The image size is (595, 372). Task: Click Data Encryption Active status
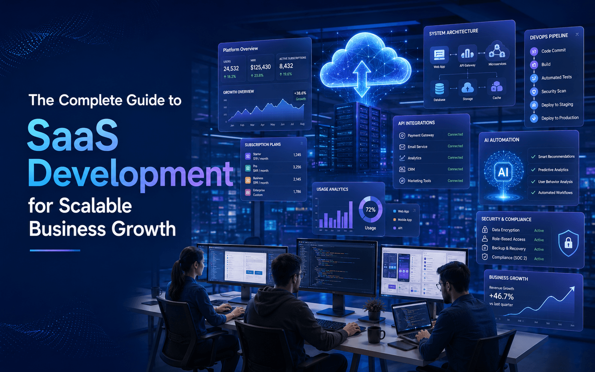[539, 231]
